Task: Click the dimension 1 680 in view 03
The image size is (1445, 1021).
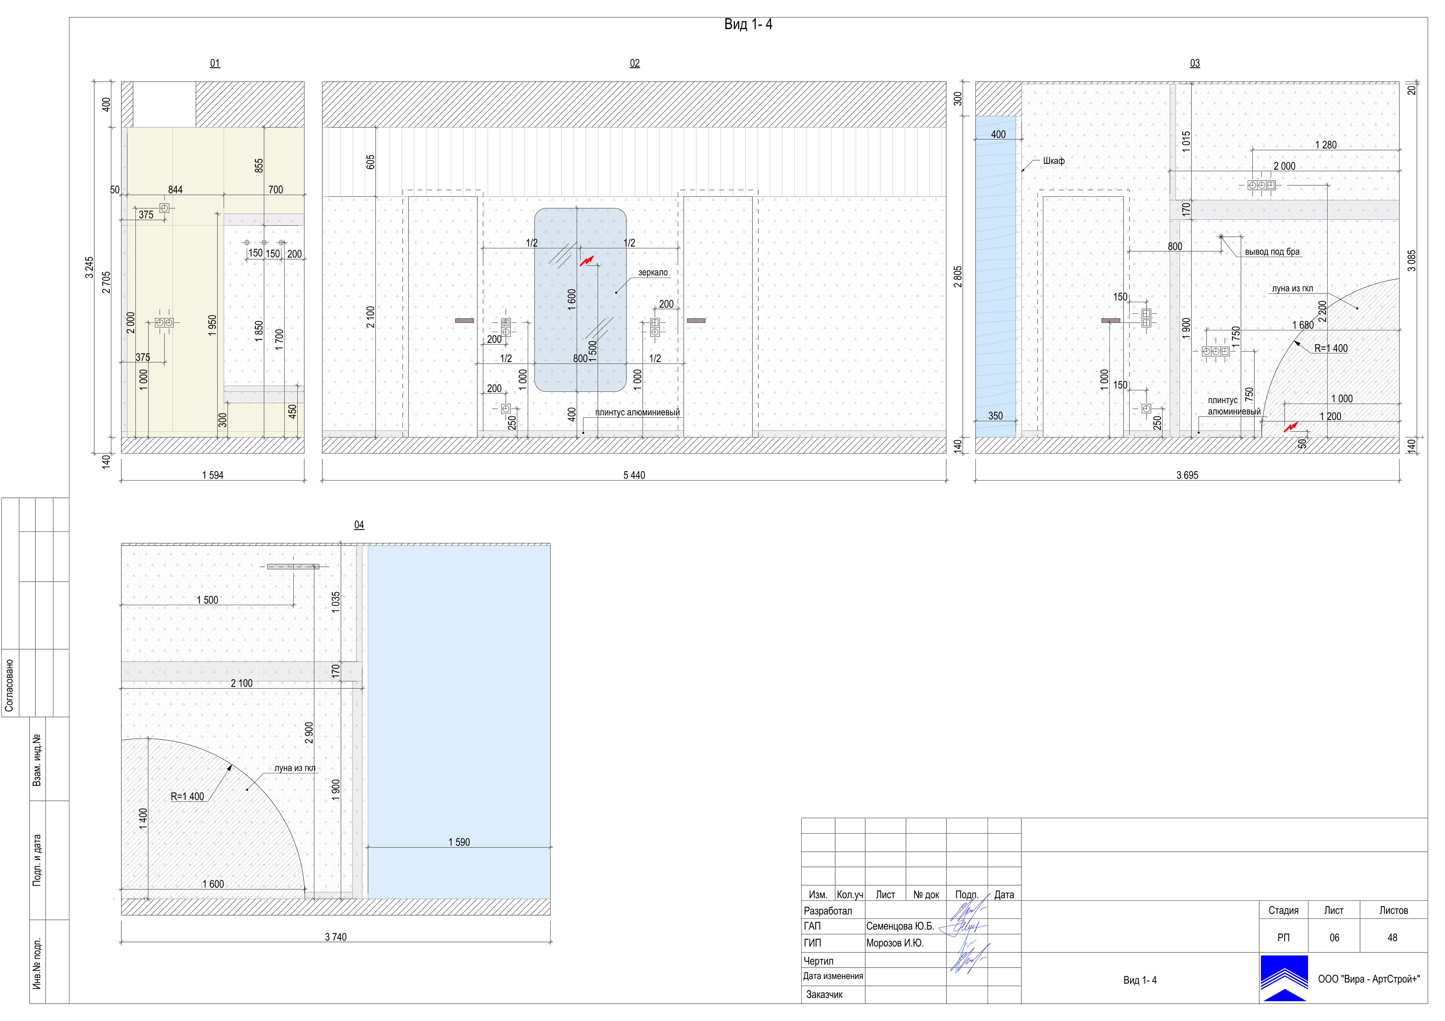Action: point(1303,325)
